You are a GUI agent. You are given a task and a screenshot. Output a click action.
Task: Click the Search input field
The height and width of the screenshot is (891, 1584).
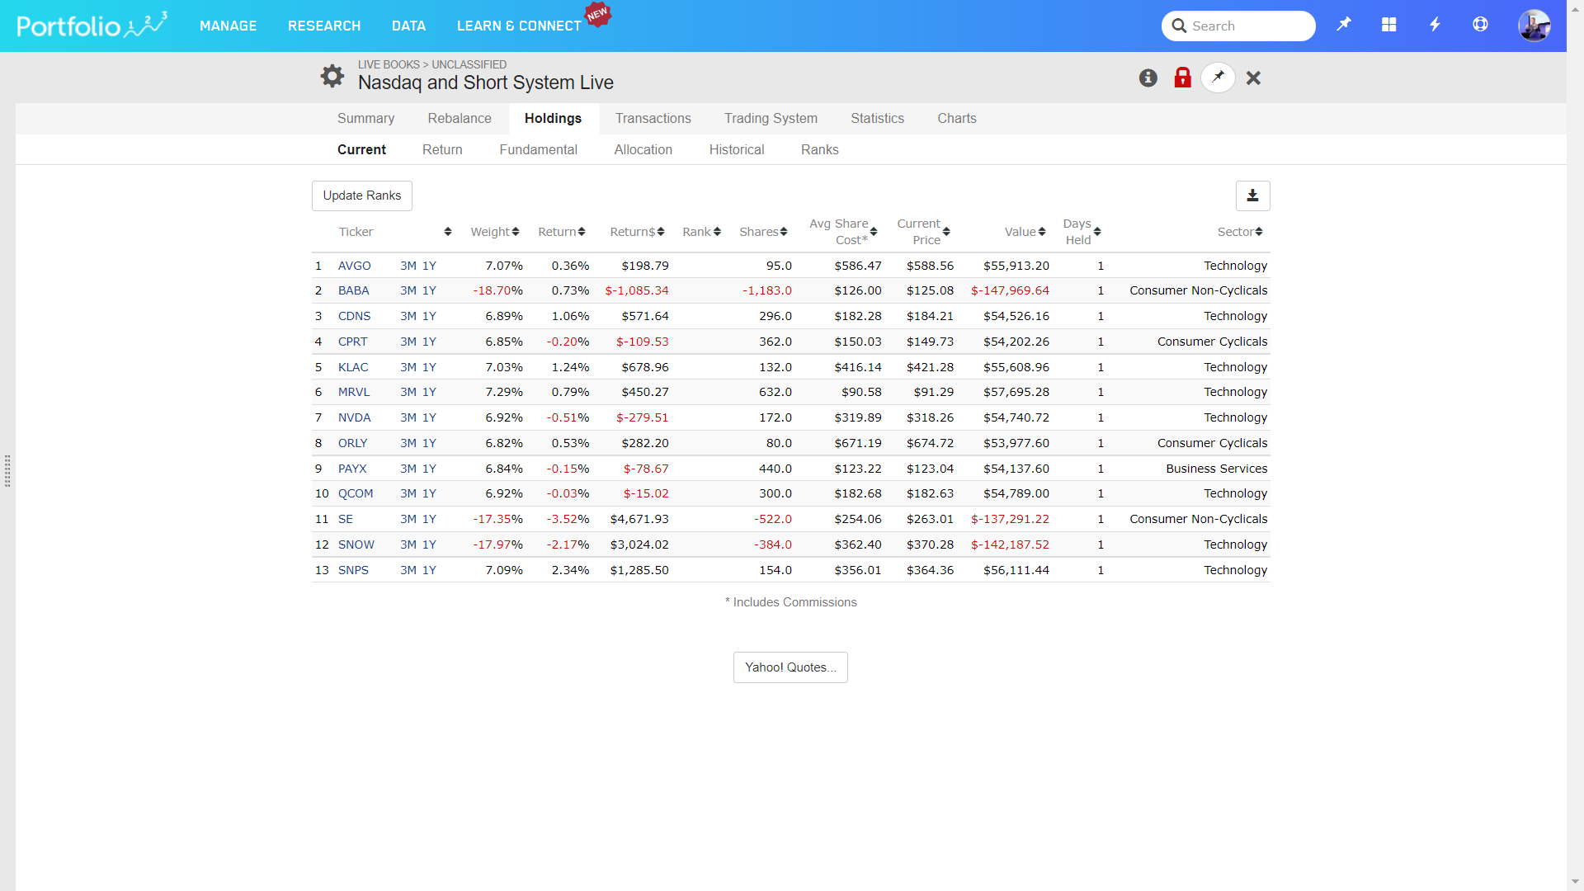tap(1247, 26)
